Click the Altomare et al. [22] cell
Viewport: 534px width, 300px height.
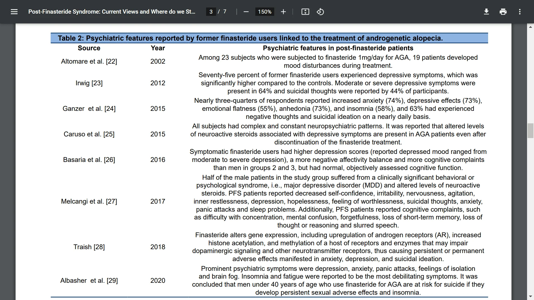[x=89, y=61]
